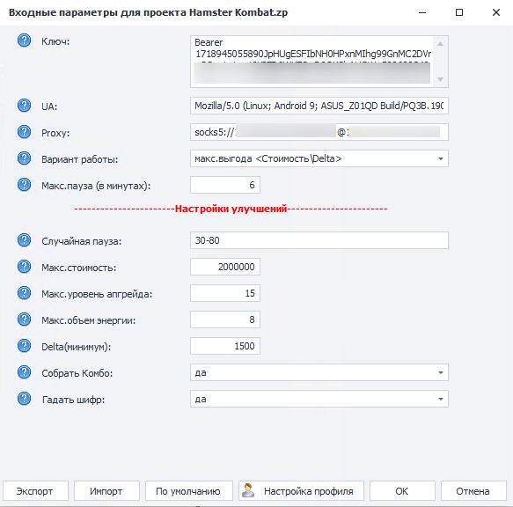The height and width of the screenshot is (507, 513).
Task: Click the Экспорт button
Action: point(36,491)
